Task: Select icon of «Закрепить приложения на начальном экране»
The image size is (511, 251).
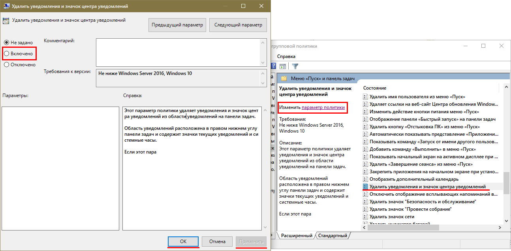Action: pyautogui.click(x=365, y=172)
